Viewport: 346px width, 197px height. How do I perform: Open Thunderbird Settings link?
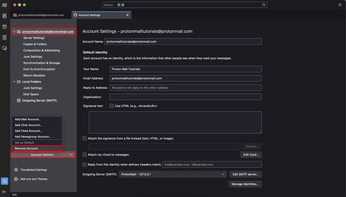(x=33, y=170)
